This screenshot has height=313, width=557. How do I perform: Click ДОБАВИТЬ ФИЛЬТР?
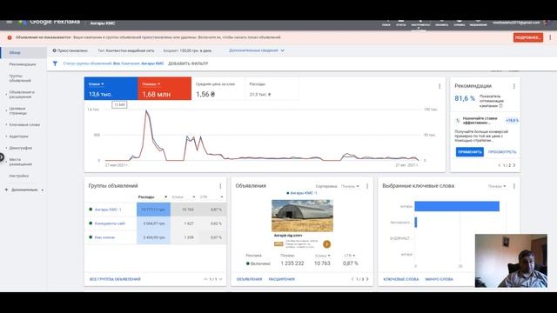pos(188,63)
